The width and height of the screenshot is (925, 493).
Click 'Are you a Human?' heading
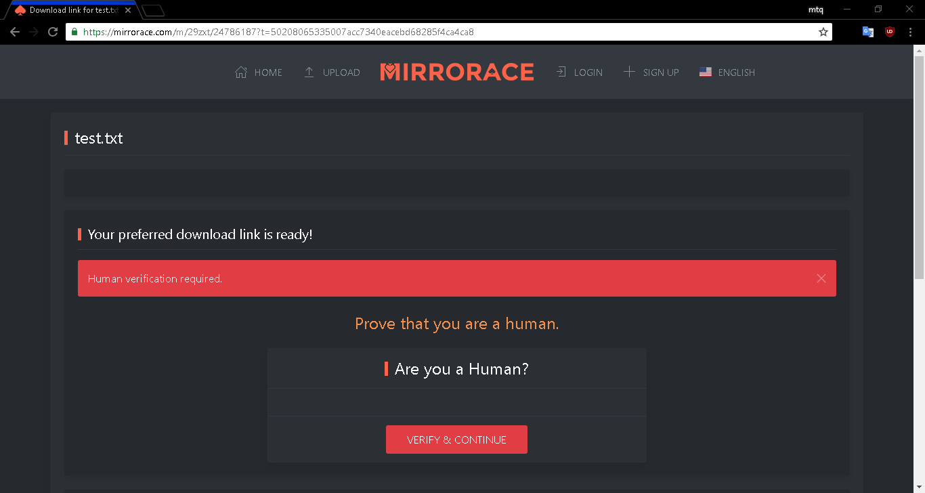pyautogui.click(x=461, y=369)
